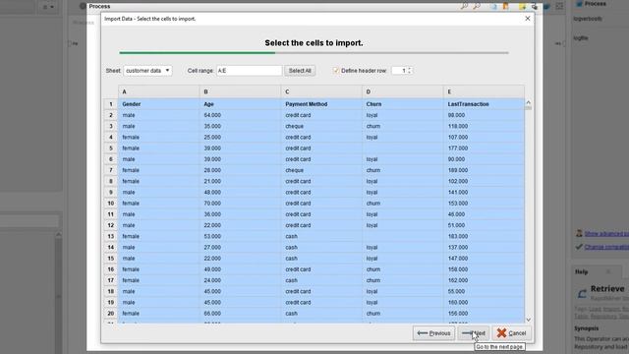Screen dimensions: 629x354
Task: Click the Show advanced parameters link
Action: (x=606, y=234)
